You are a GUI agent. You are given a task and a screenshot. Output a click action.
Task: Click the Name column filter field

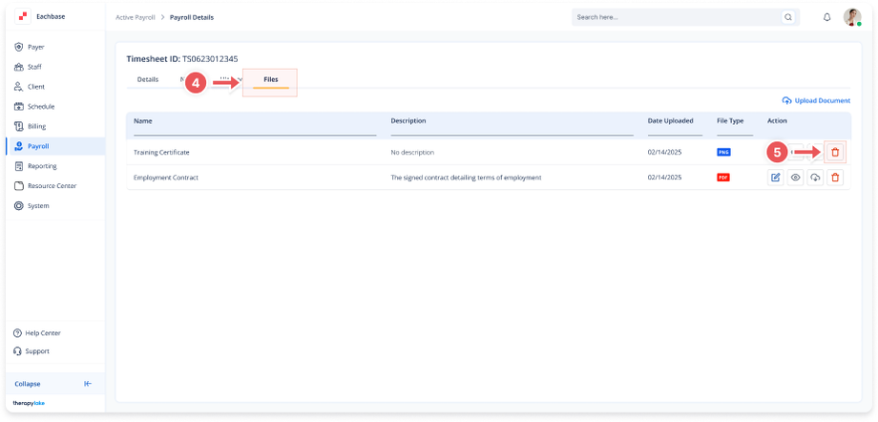(x=255, y=130)
